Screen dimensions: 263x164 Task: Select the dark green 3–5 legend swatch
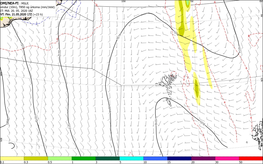[108, 158]
